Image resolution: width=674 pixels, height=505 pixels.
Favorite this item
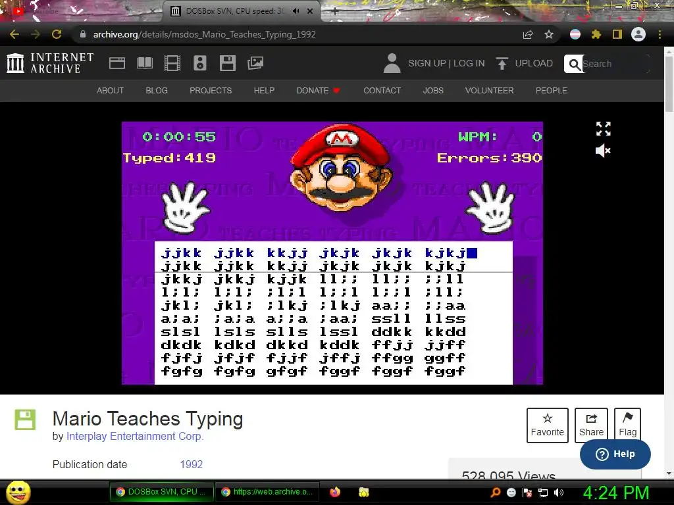tap(547, 425)
